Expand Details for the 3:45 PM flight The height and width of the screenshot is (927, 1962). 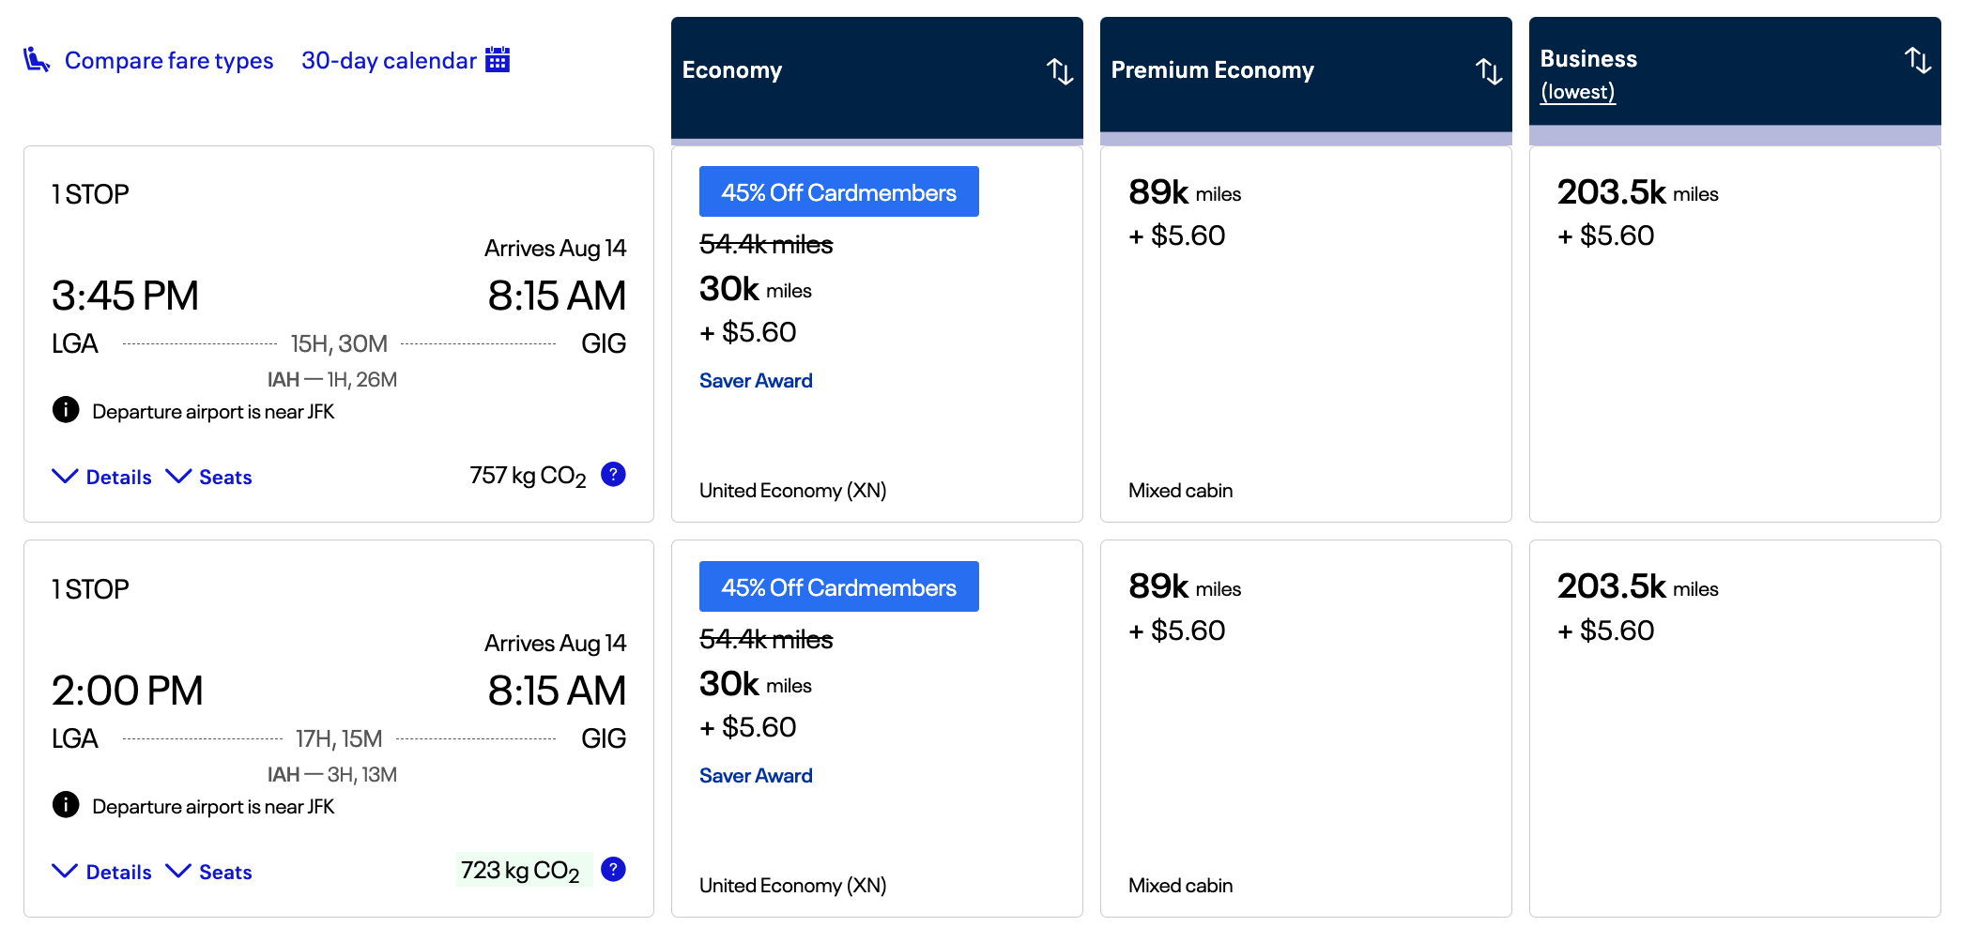[x=102, y=477]
